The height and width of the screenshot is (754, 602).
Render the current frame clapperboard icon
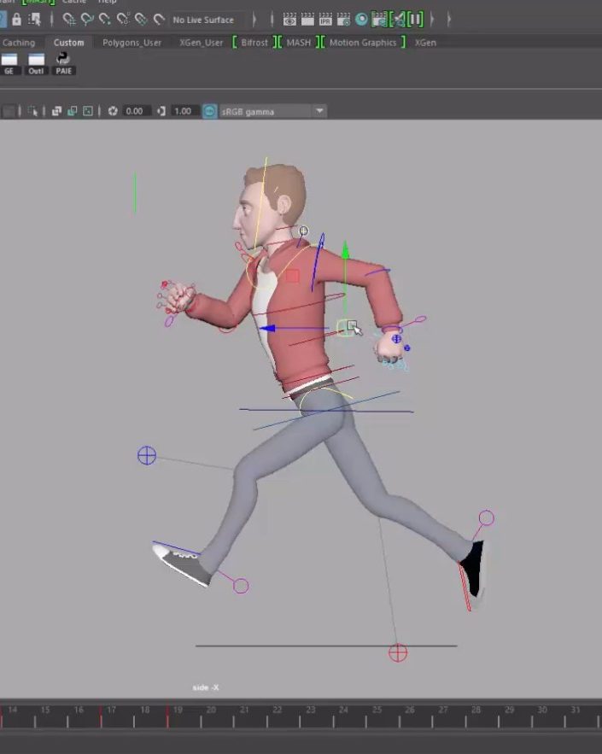(x=307, y=20)
